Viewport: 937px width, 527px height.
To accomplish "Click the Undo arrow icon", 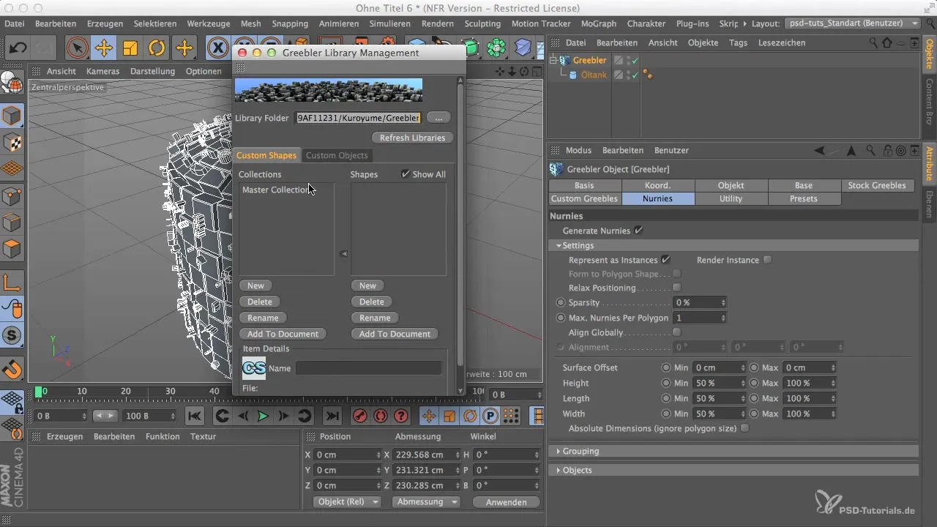I will (17, 48).
